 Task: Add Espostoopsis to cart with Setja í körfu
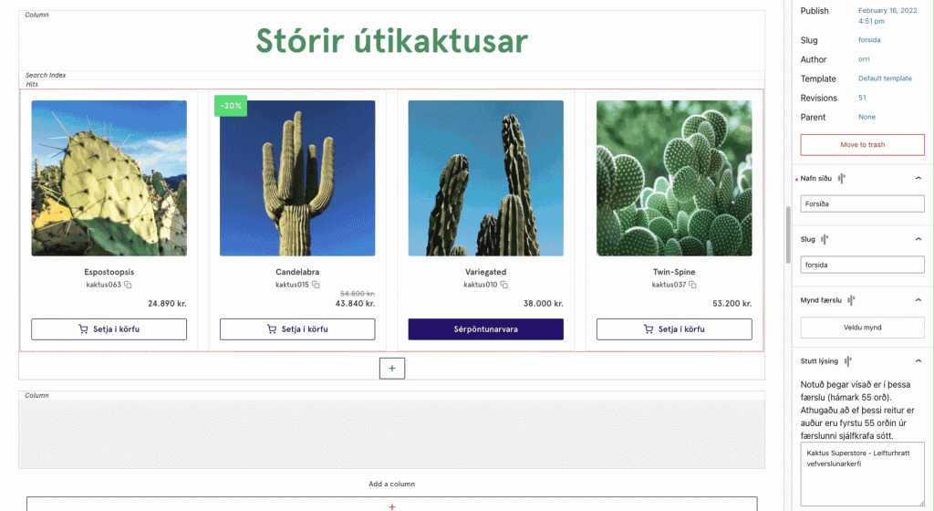109,329
